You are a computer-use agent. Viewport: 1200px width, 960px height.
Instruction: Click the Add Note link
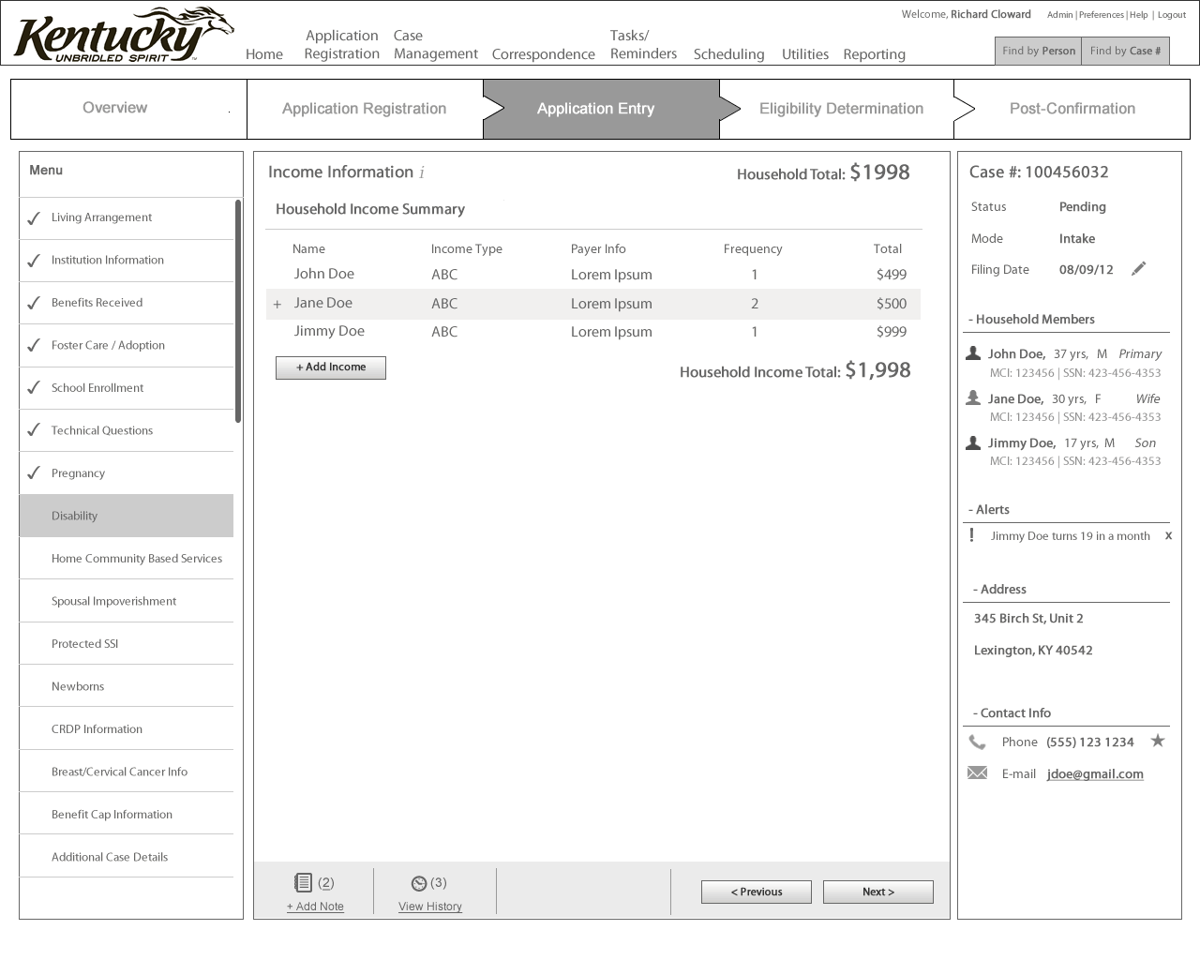(x=315, y=907)
